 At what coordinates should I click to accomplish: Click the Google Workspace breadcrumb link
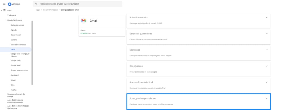(x=50, y=10)
